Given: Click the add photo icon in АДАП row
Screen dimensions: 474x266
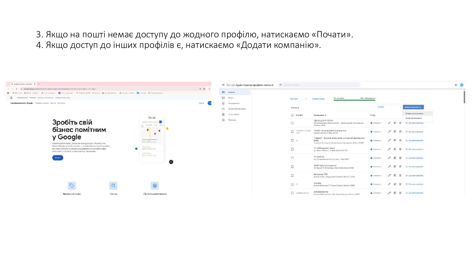Looking at the screenshot, I should tap(395, 167).
